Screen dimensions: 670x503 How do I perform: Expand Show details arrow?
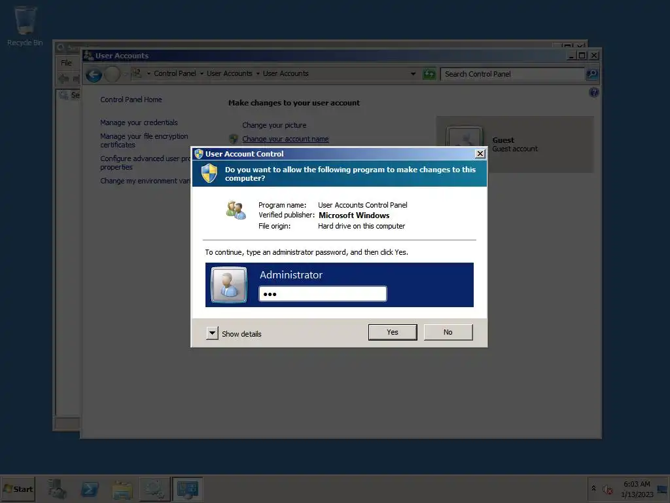(x=212, y=333)
